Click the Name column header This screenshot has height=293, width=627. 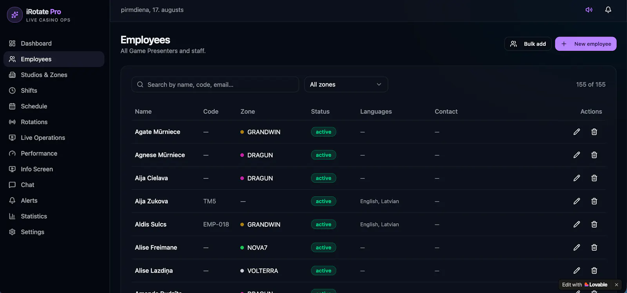143,112
